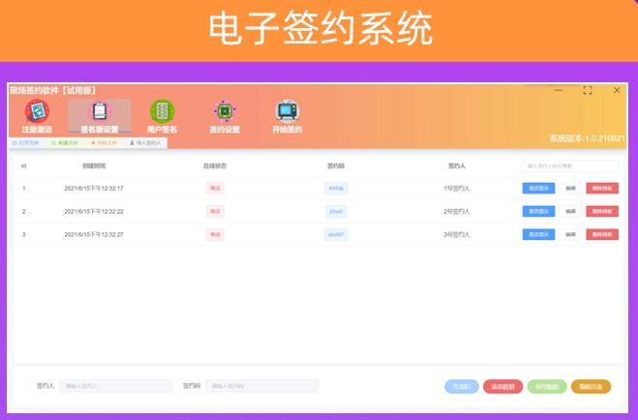The height and width of the screenshot is (420, 638).
Task: Click the red pill button at bottom
Action: click(502, 386)
